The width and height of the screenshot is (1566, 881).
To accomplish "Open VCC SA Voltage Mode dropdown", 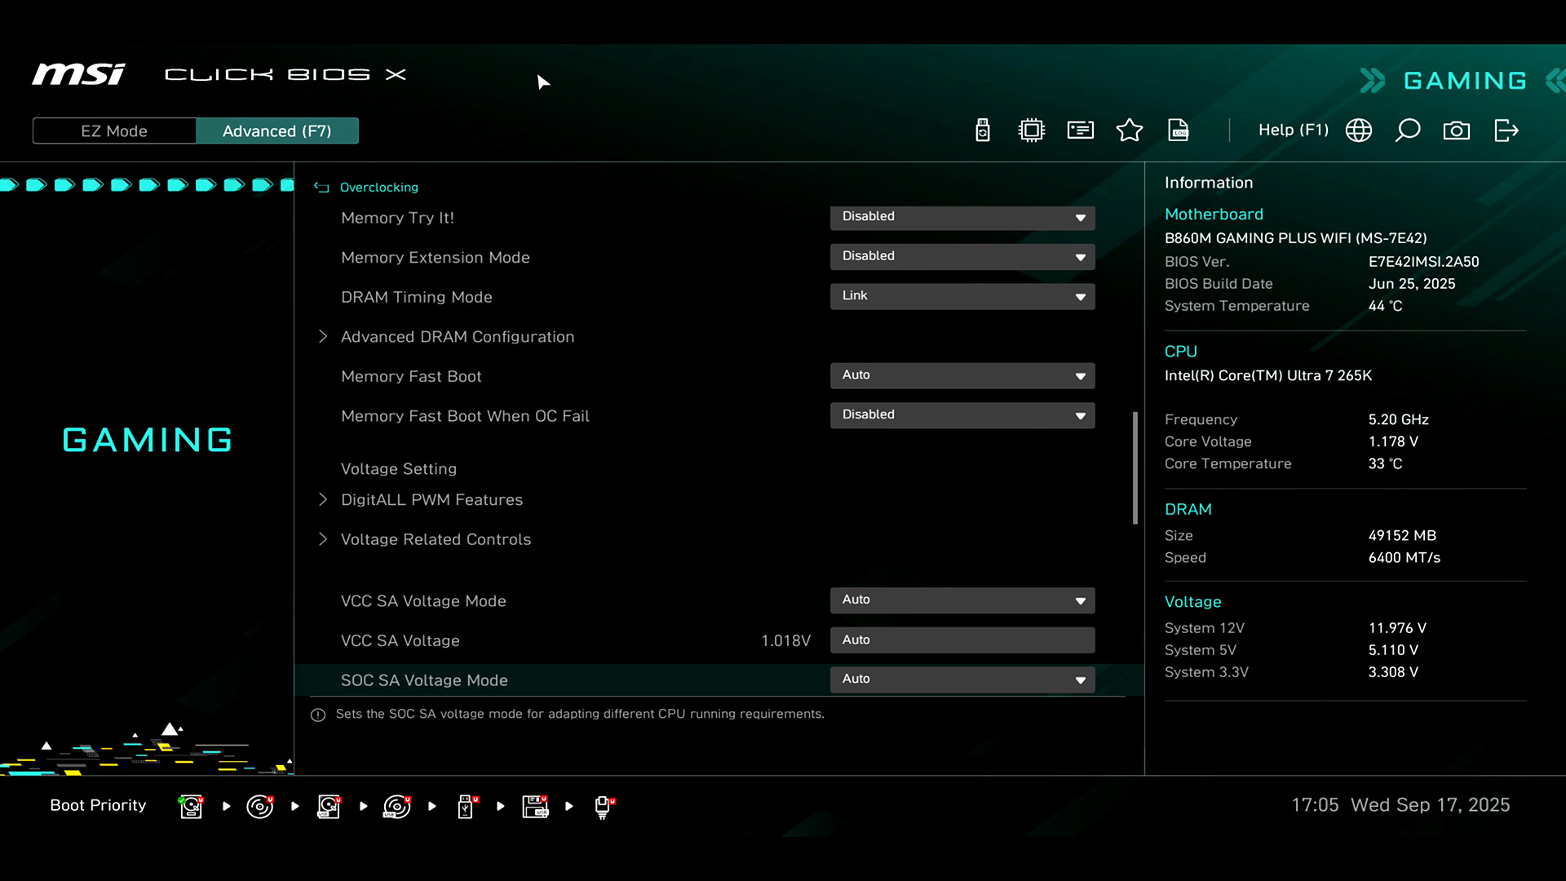I will [x=962, y=600].
